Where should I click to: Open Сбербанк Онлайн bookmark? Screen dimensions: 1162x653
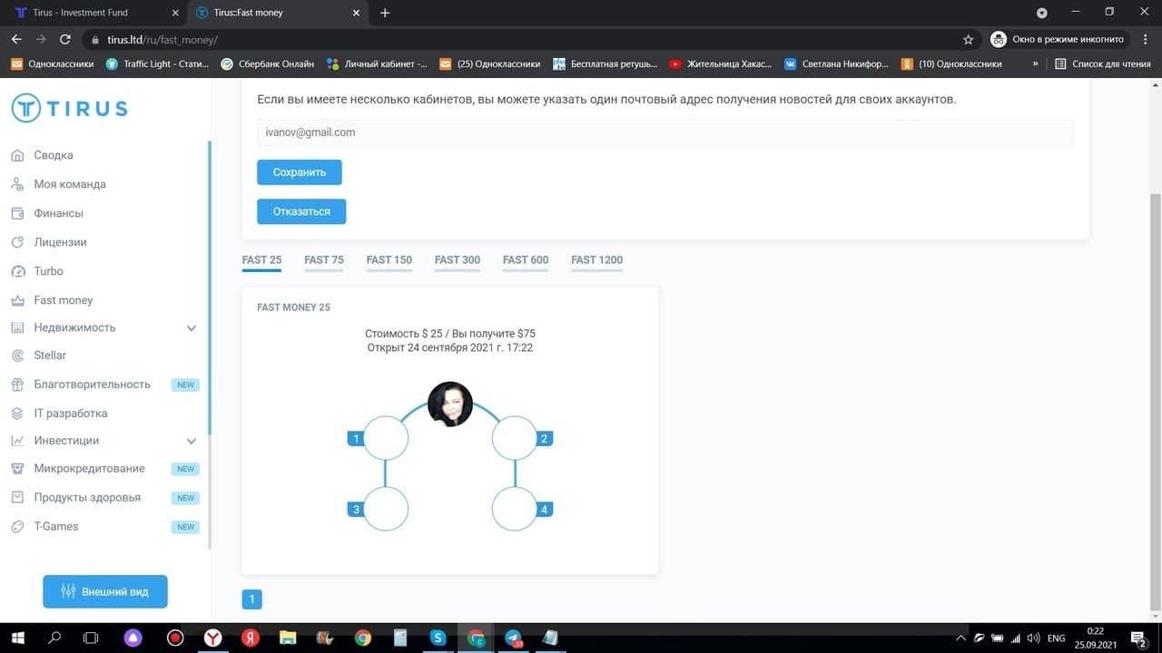pos(267,63)
